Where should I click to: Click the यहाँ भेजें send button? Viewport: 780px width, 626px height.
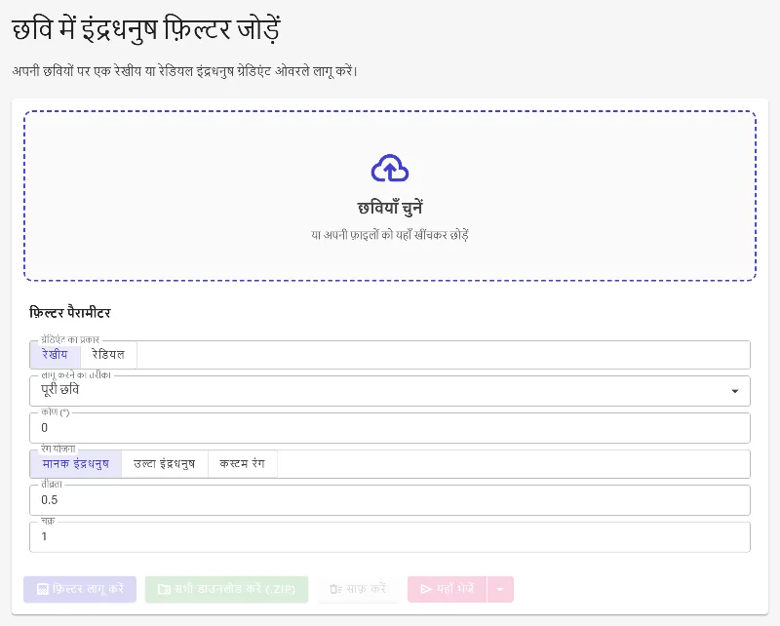coord(447,589)
